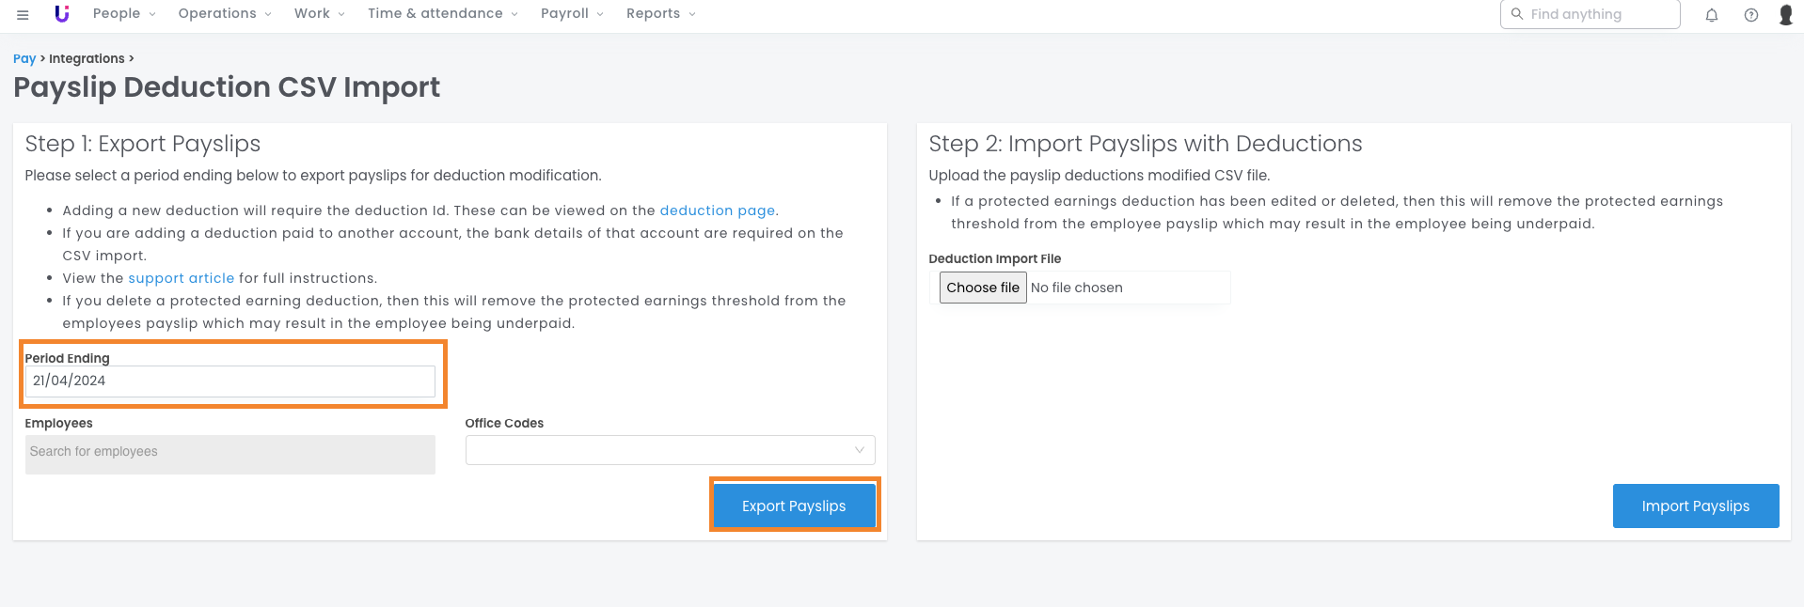The width and height of the screenshot is (1804, 607).
Task: Expand the Operations menu
Action: point(225,14)
